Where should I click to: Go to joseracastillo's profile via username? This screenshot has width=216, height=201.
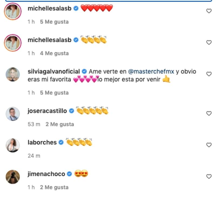47,111
